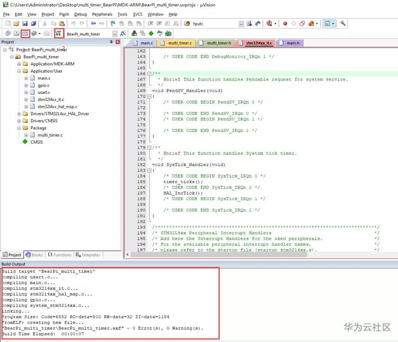
Task: Open Select Software Packs icon
Action: pos(160,34)
